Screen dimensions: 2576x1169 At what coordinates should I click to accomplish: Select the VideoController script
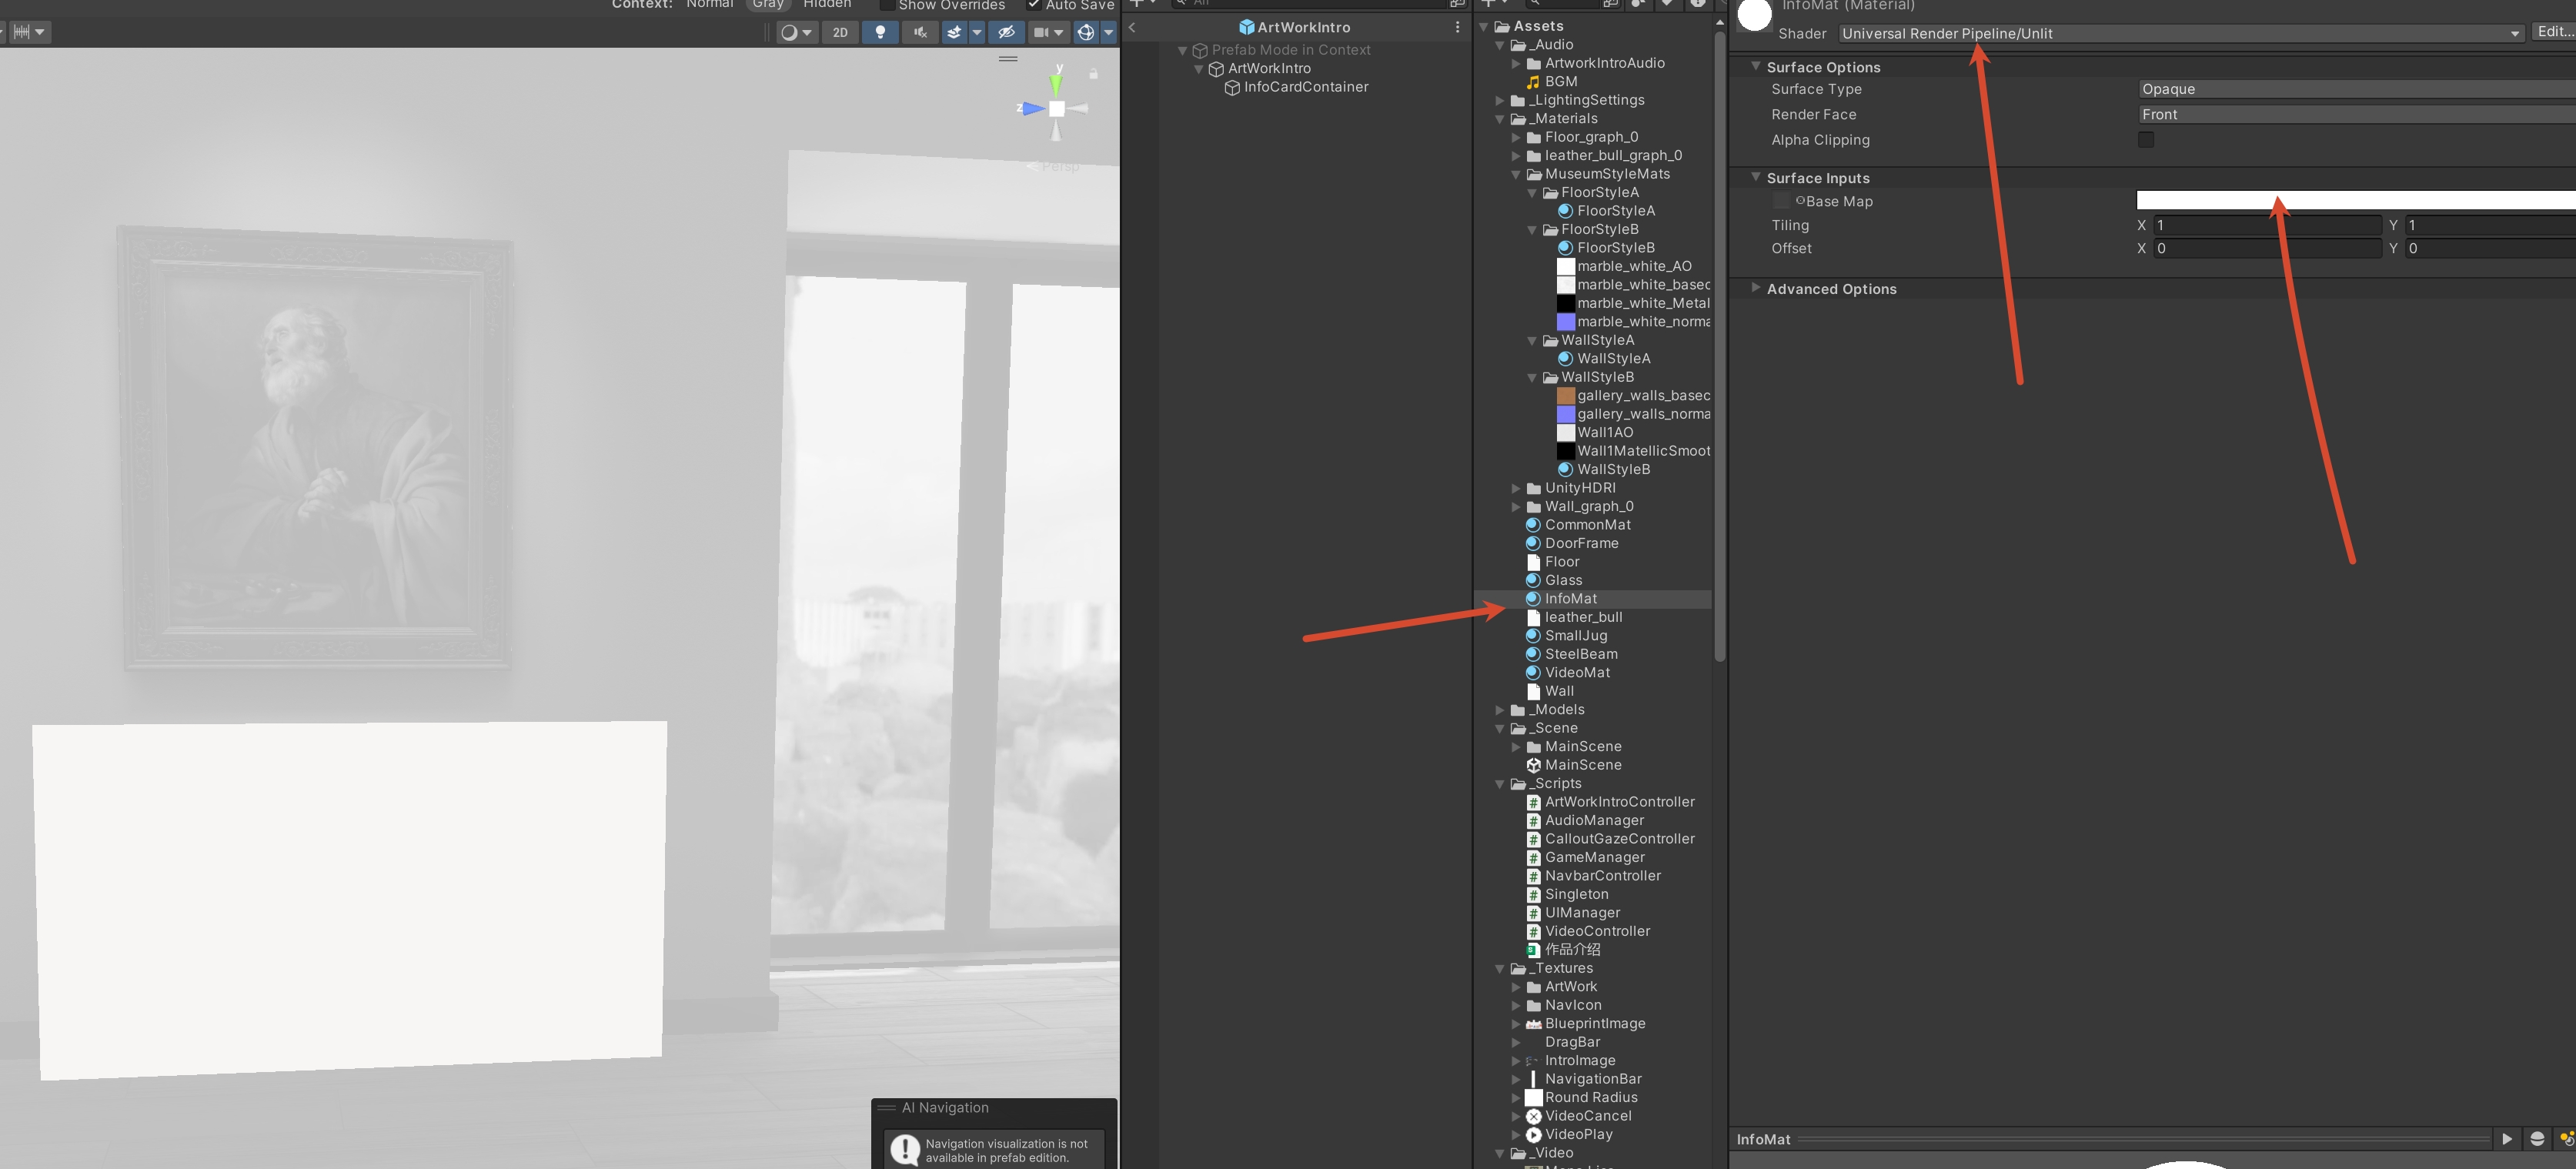(1597, 932)
